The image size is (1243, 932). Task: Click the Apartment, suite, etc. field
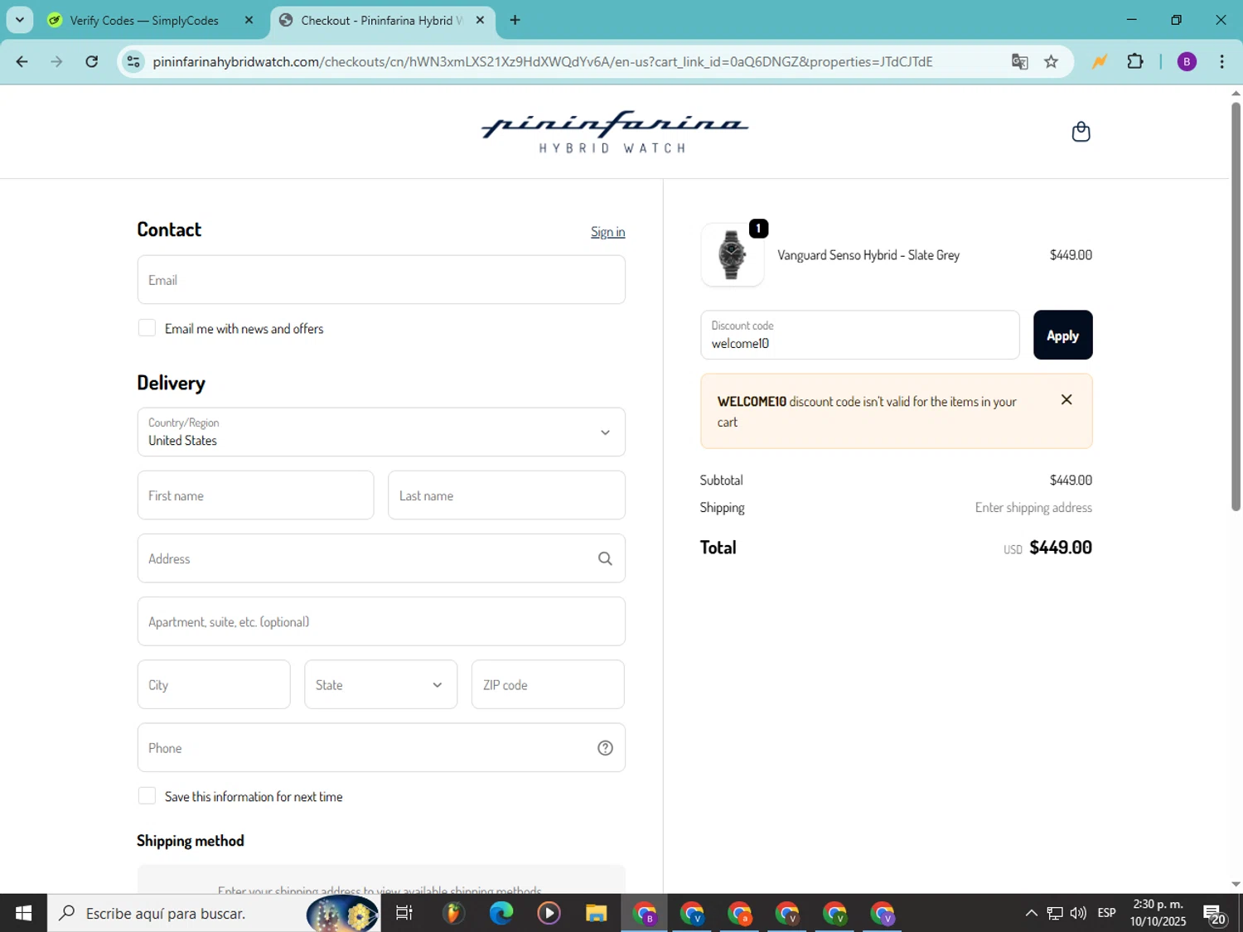381,621
